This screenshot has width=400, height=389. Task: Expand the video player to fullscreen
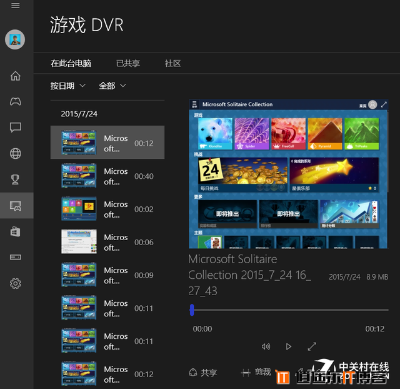point(312,346)
